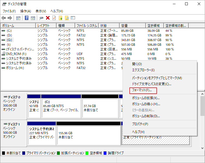Viewport: 205px width, 163px height.
Task: Select the disc icon of DVD_ROM (F:)
Action: 3,53
